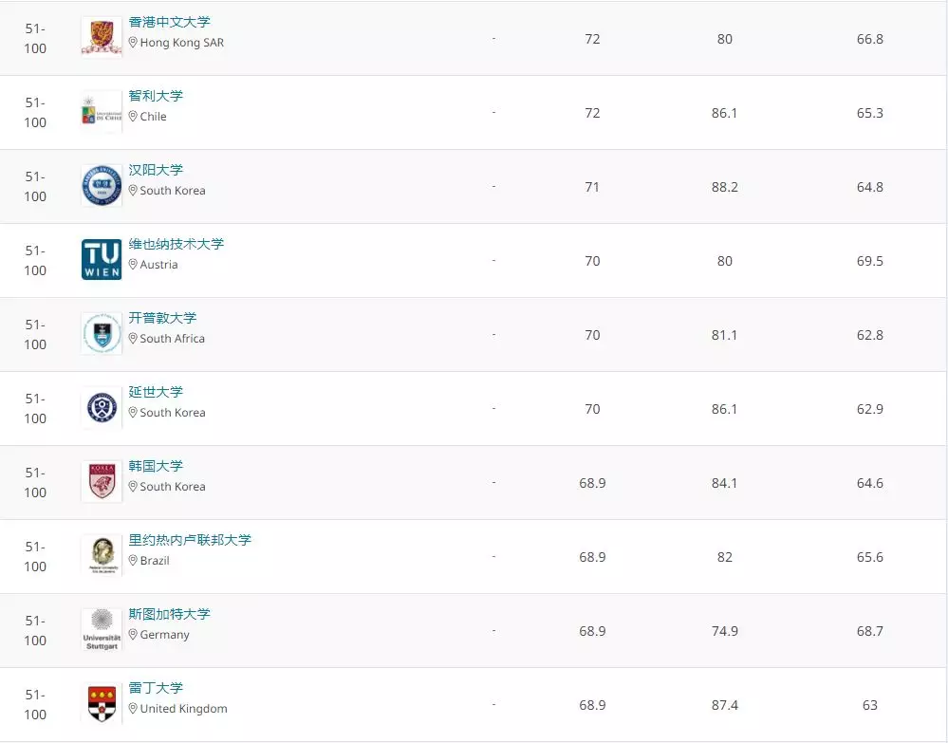
Task: Click the TU WIEN logo
Action: (101, 259)
